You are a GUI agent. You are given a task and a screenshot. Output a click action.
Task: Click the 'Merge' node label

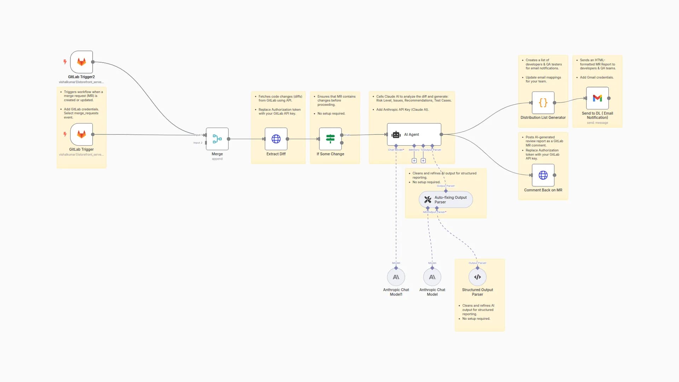pyautogui.click(x=217, y=154)
